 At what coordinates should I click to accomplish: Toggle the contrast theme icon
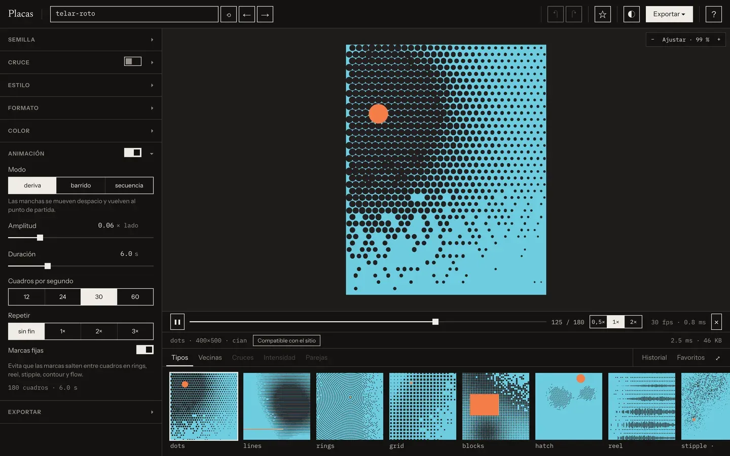[632, 14]
